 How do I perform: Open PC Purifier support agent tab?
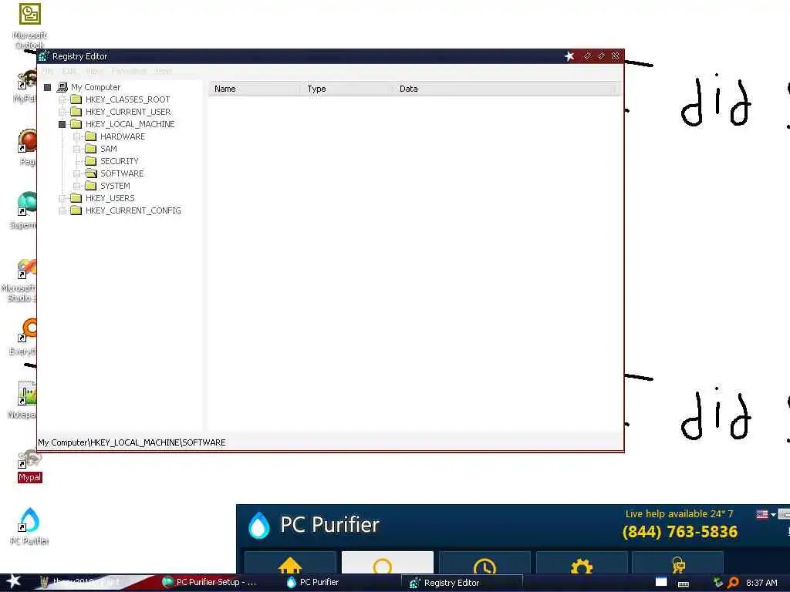[677, 564]
